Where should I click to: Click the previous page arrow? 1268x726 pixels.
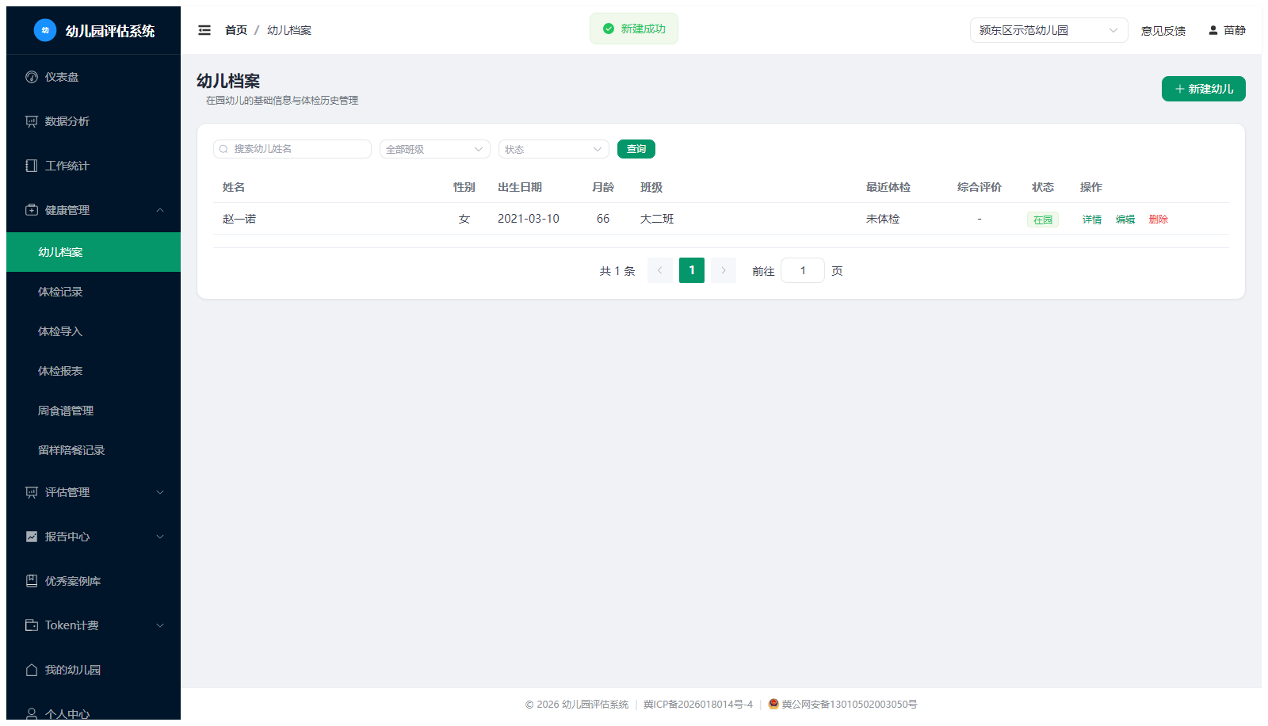tap(660, 270)
